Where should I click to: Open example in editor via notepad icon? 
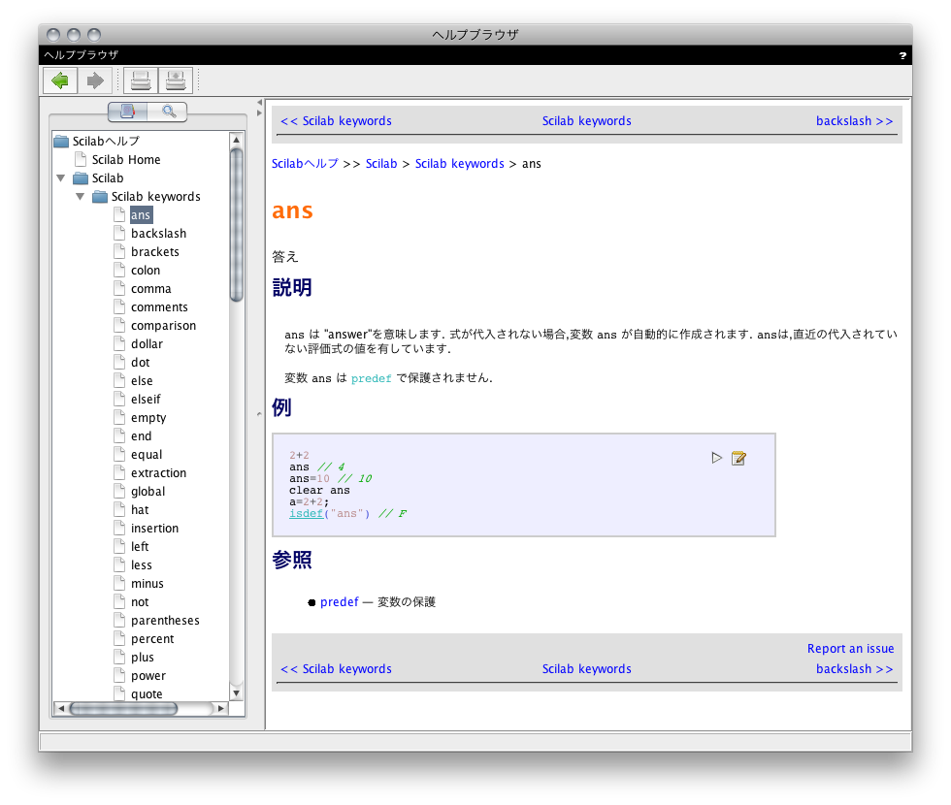click(x=738, y=458)
